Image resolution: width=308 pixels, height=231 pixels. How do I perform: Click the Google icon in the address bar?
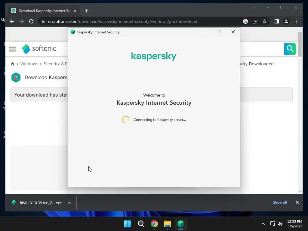[x=245, y=21]
